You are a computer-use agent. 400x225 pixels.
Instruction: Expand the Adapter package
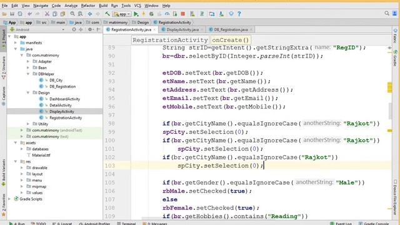[x=27, y=61]
